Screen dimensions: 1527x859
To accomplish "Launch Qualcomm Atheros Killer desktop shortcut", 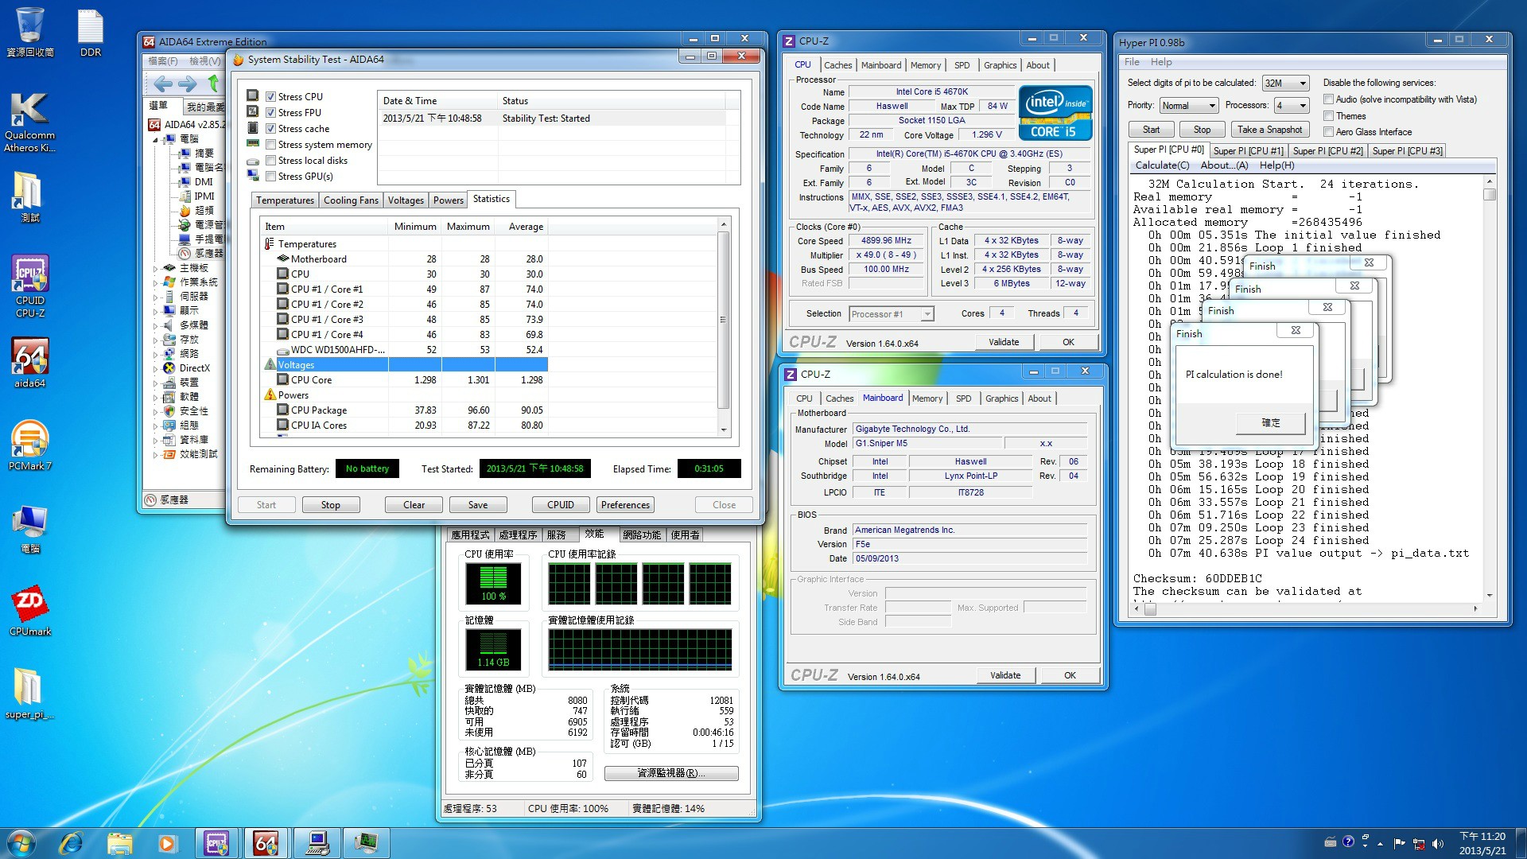I will 30,121.
